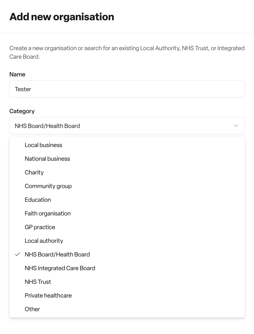This screenshot has height=334, width=254.
Task: Select Faith organisation
Action: click(127, 213)
